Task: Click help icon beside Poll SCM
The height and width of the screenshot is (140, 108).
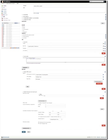Action: click(x=106, y=38)
